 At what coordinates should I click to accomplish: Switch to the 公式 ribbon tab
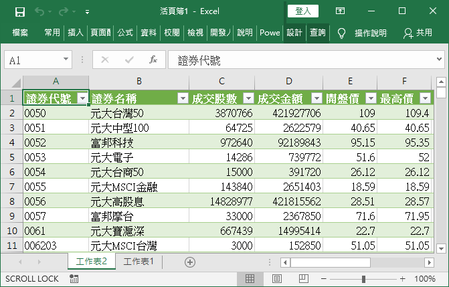pos(125,32)
